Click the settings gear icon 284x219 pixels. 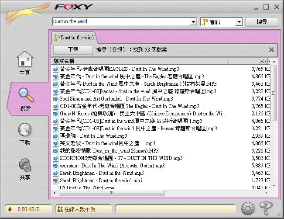tap(247, 207)
